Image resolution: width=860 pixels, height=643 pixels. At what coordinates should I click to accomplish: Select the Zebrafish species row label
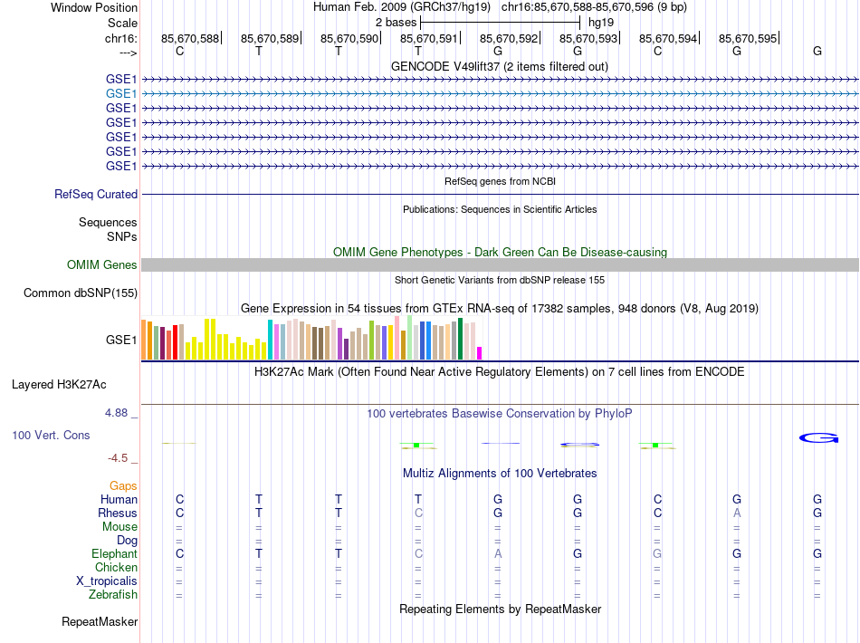point(113,595)
